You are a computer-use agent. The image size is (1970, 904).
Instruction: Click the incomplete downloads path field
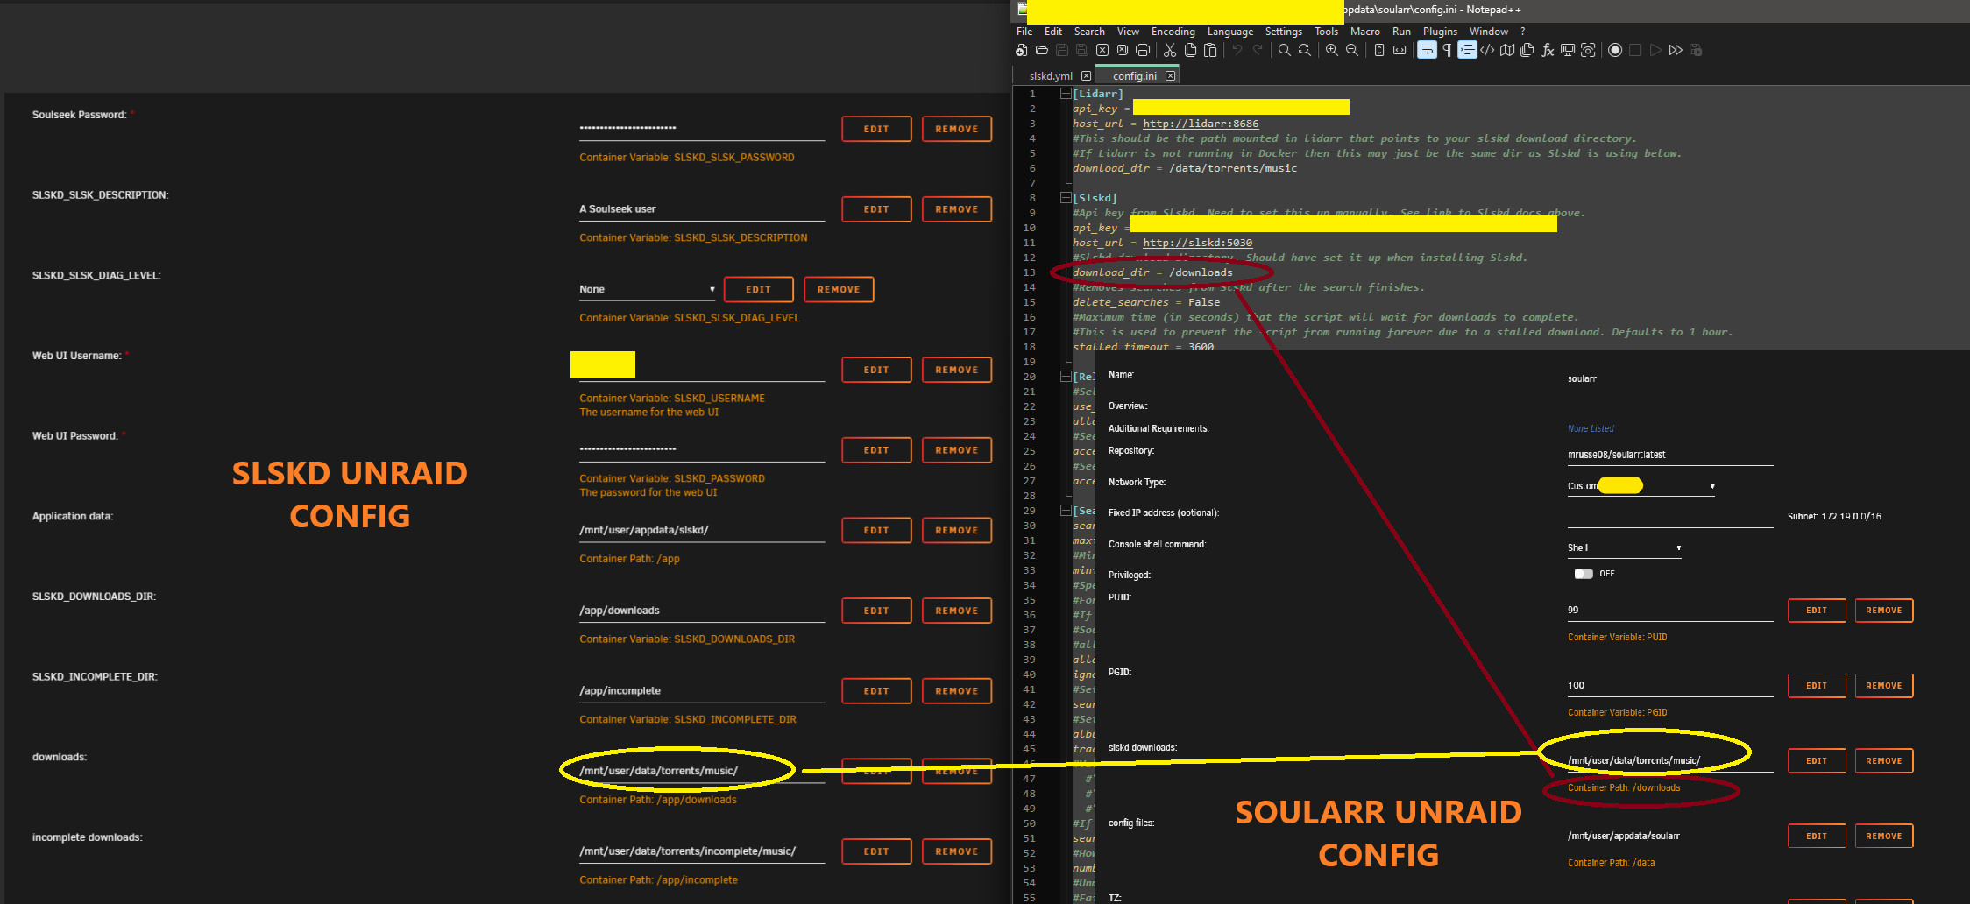[x=702, y=851]
